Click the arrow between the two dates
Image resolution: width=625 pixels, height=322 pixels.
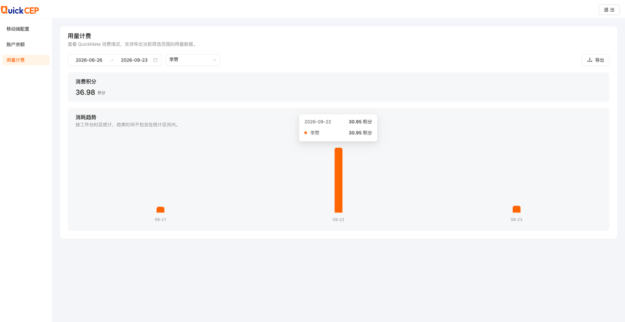pos(111,60)
